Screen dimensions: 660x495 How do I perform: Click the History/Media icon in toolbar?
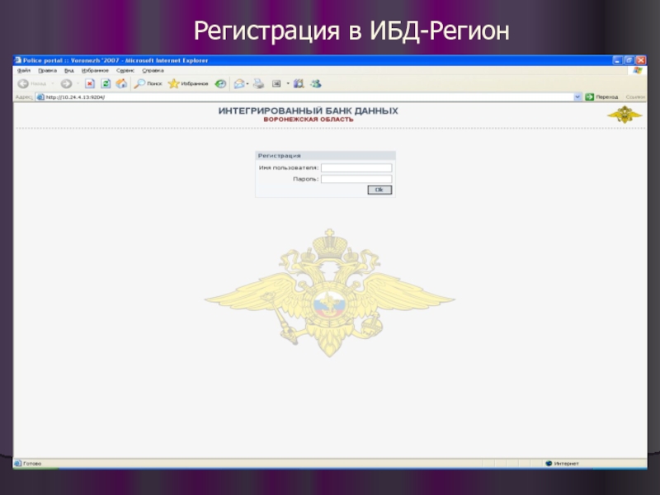coord(220,83)
